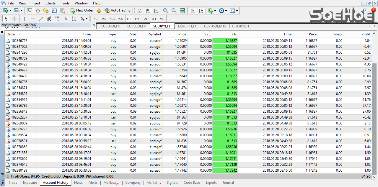Switch to the Trade tab
Viewport: 378px width, 187px height.
pos(13,183)
